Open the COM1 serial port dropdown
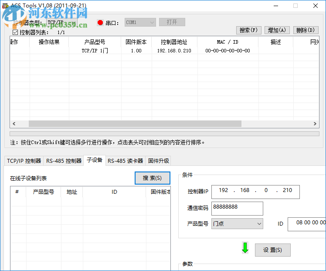326x271 pixels. [140, 22]
